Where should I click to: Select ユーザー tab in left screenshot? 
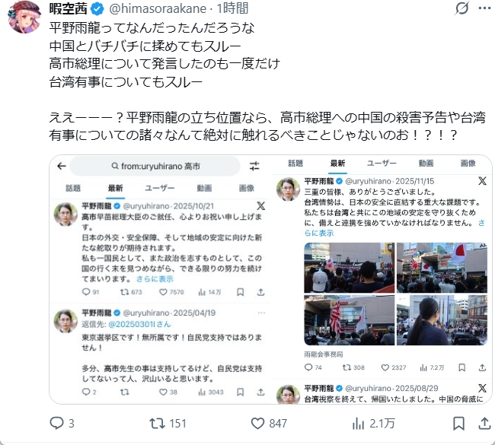click(x=160, y=189)
